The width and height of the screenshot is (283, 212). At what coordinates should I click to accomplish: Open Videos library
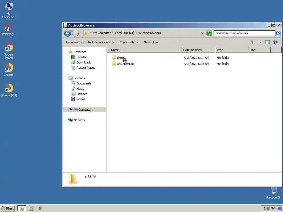coord(78,99)
